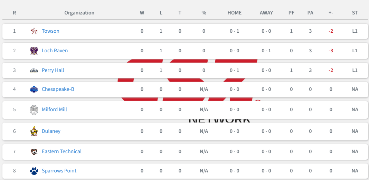Click the Towson team logo icon

pos(34,31)
